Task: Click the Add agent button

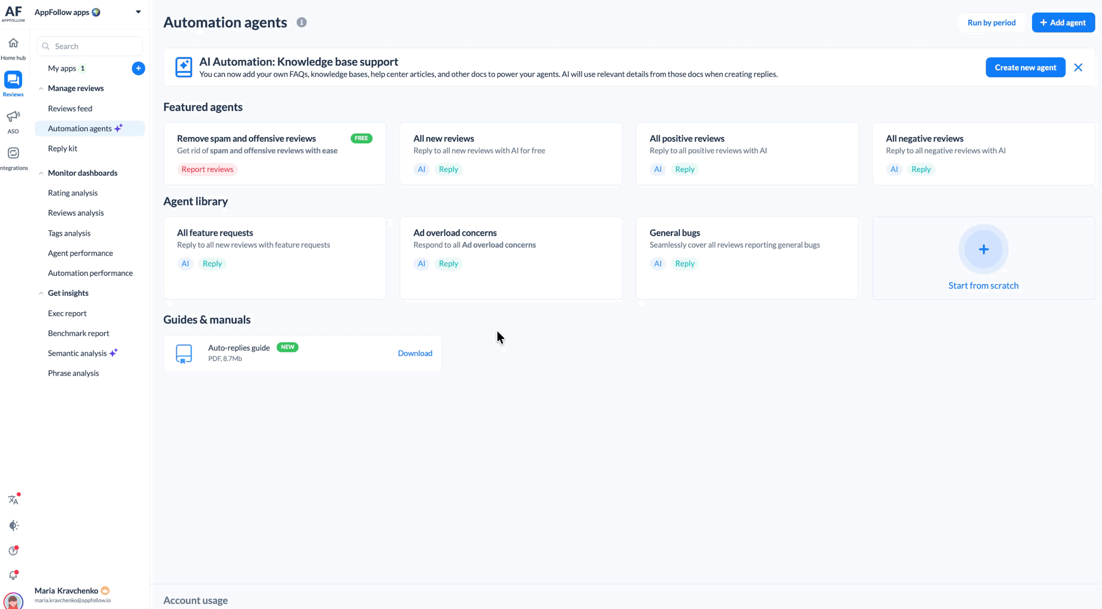Action: tap(1063, 23)
